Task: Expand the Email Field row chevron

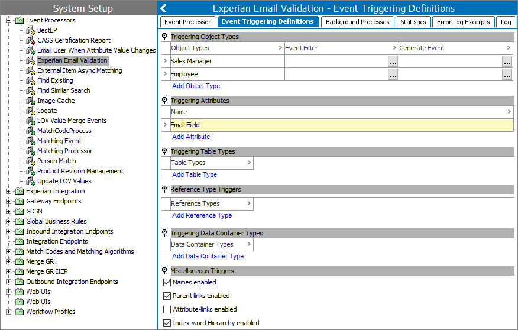Action: click(x=165, y=125)
